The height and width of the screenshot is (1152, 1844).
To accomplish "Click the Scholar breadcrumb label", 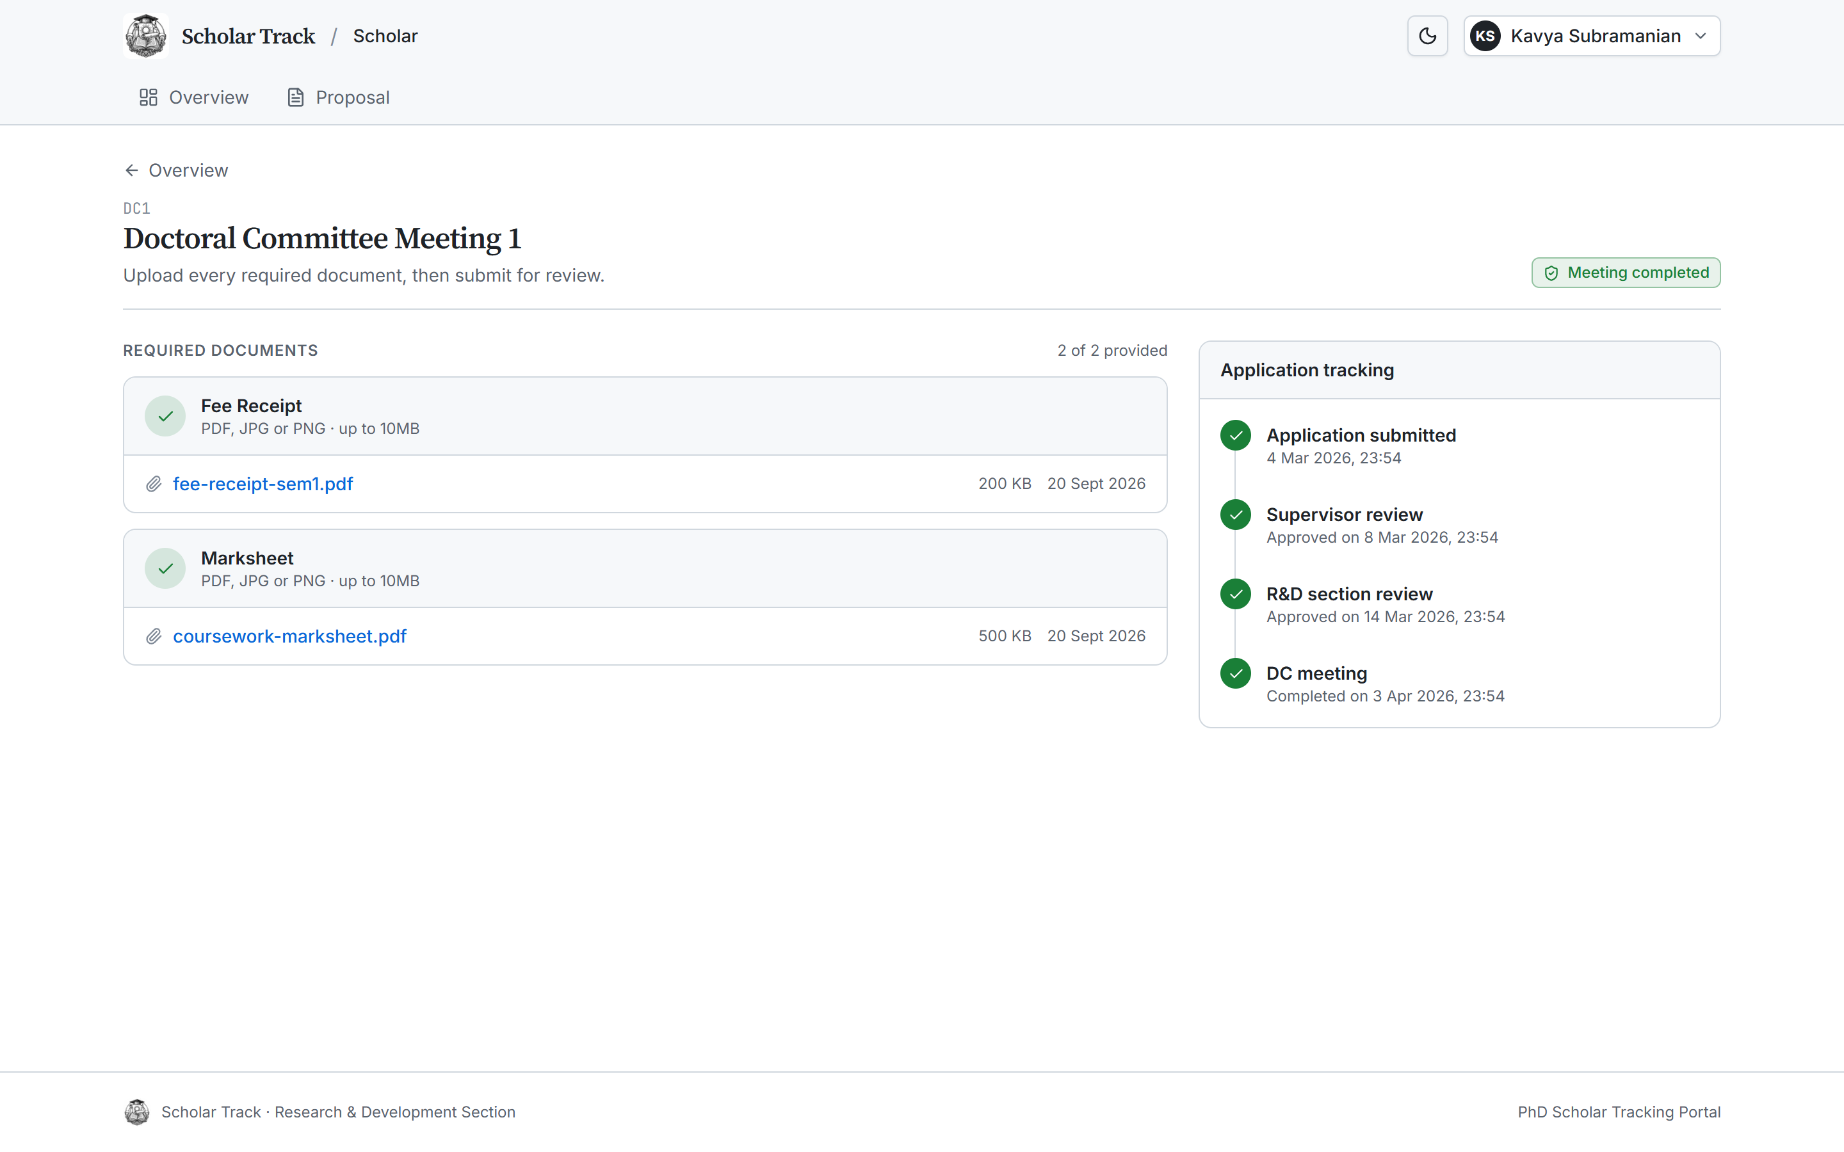I will pyautogui.click(x=385, y=36).
